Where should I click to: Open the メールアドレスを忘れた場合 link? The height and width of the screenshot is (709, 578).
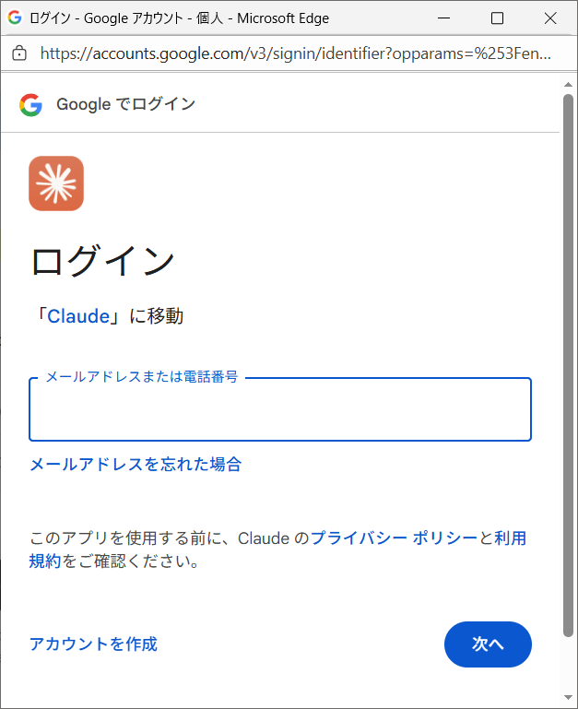tap(136, 464)
